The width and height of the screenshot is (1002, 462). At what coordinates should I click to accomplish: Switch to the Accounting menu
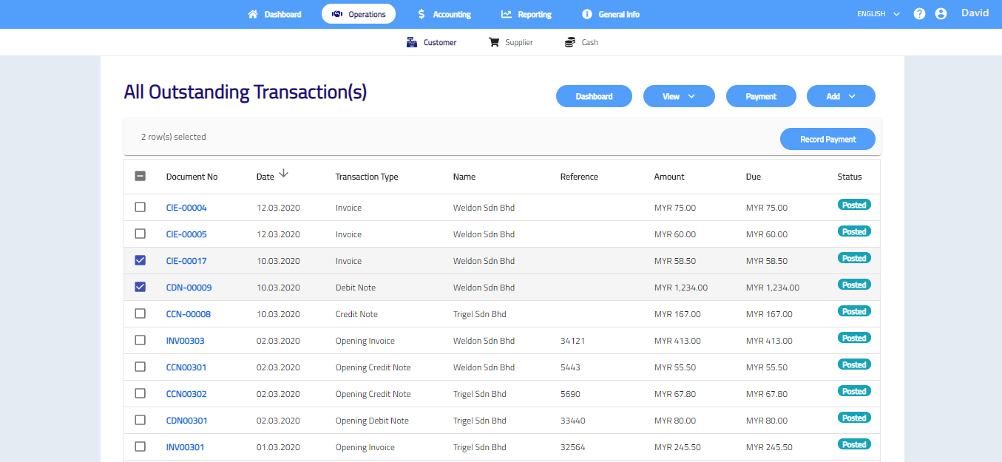pos(444,14)
